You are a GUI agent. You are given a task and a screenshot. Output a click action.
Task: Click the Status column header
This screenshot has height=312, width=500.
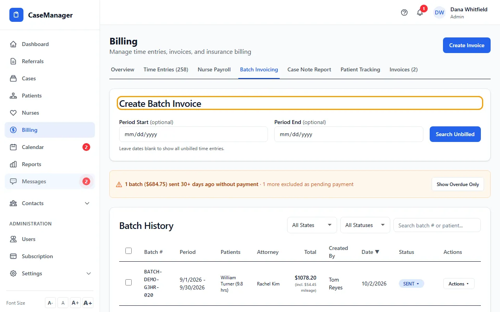point(406,252)
